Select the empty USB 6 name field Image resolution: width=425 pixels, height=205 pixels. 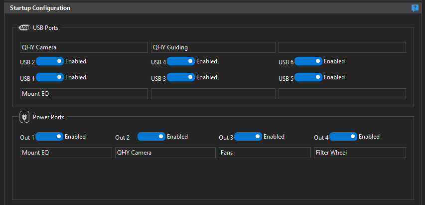point(342,47)
